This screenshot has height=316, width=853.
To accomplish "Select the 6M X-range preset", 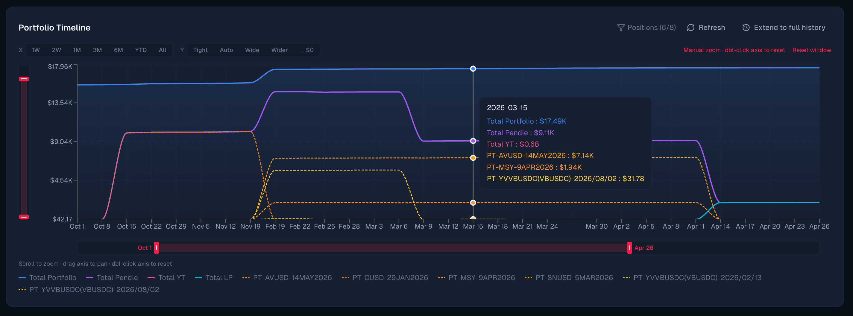I will point(118,50).
